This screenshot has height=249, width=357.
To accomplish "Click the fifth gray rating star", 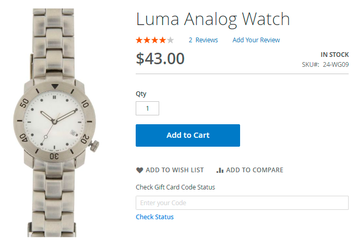I will [171, 40].
